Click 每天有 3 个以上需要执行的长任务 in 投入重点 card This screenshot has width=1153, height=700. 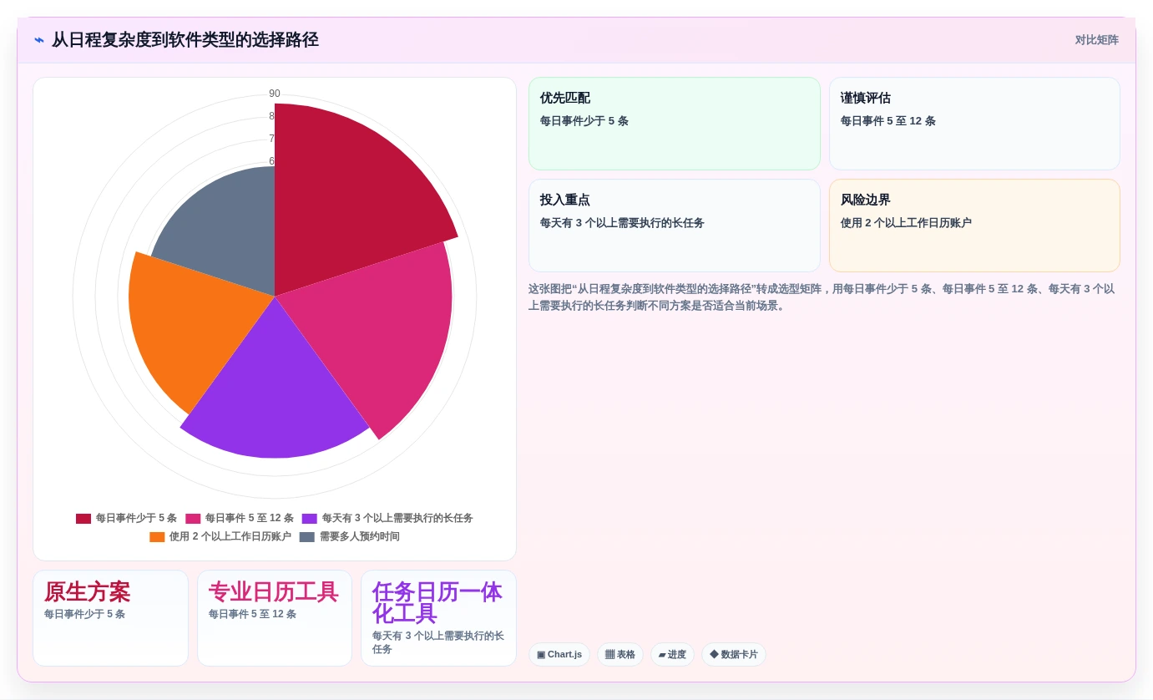(622, 223)
